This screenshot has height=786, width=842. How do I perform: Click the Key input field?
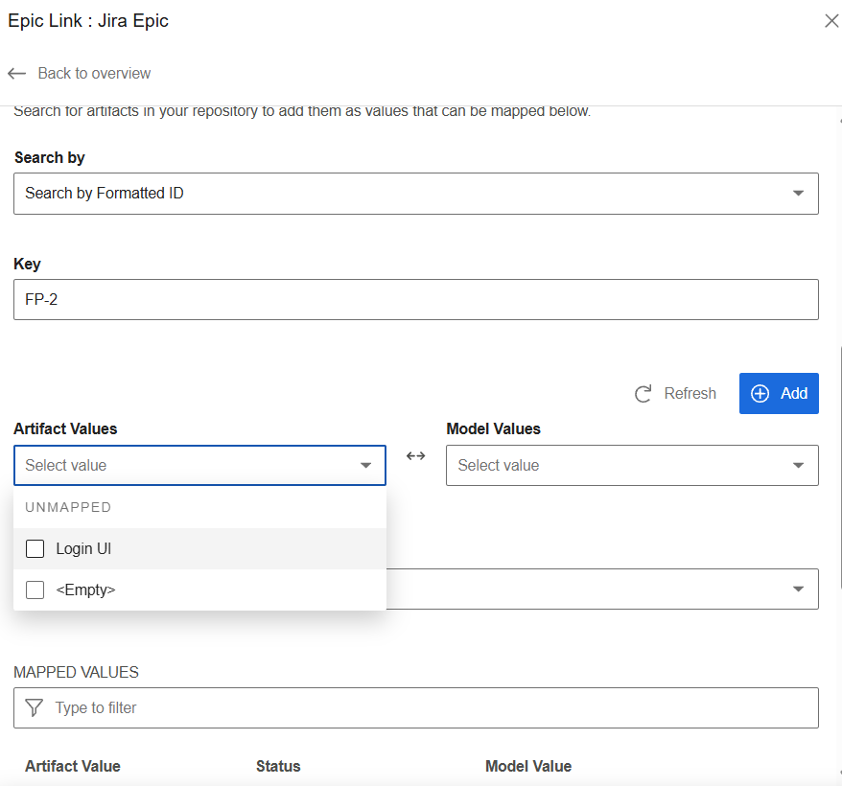(415, 299)
